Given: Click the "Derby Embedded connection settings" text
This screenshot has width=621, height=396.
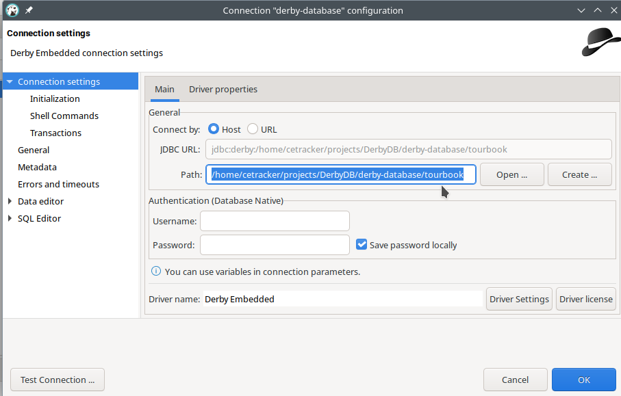Looking at the screenshot, I should (86, 53).
